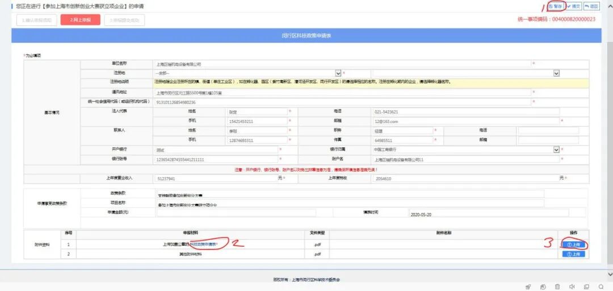Click the rocket accelerator icon in browser status bar
This screenshot has height=291, width=613.
tap(528, 286)
